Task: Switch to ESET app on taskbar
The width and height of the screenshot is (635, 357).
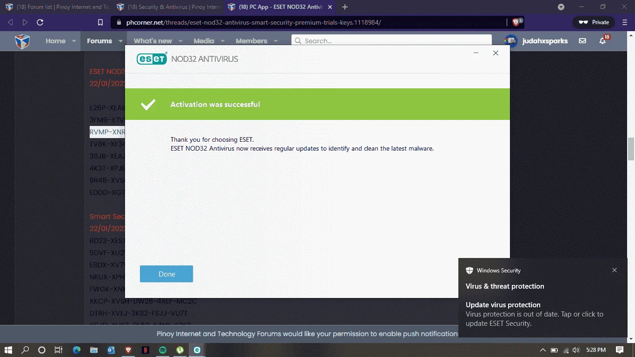Action: click(197, 350)
